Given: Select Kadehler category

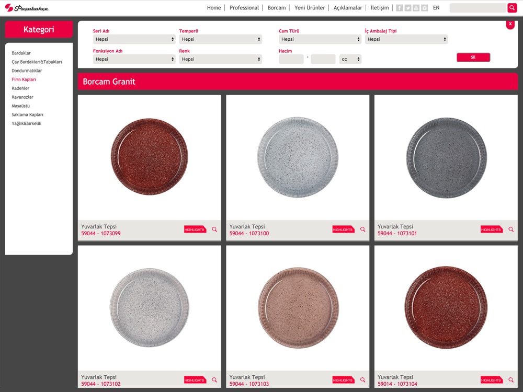Looking at the screenshot, I should [x=20, y=88].
